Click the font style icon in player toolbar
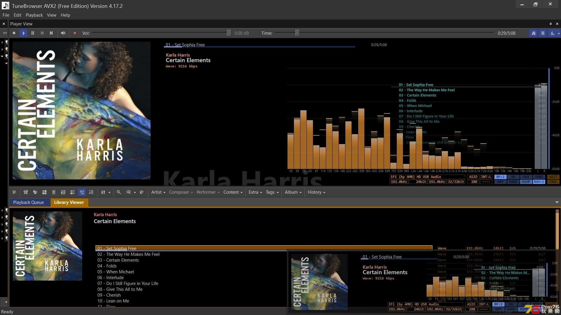The image size is (561, 315). (x=534, y=33)
